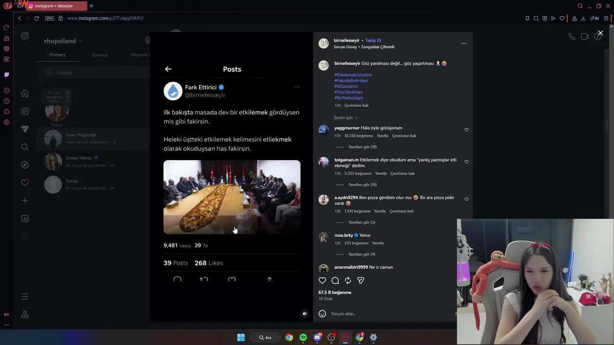Toggle the VPN badge in address bar

[49, 18]
